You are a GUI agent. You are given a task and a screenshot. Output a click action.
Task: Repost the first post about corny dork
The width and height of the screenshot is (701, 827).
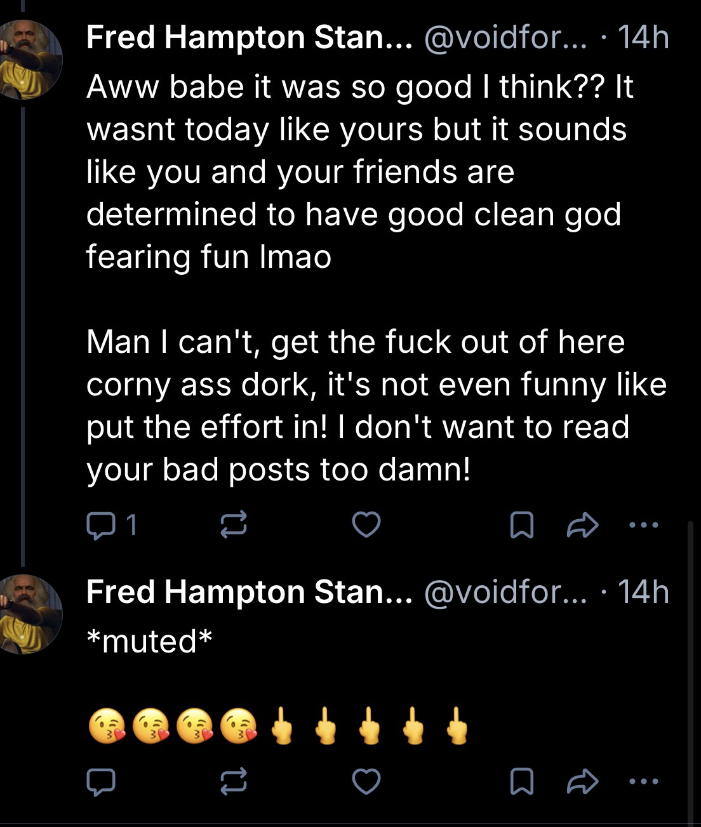pyautogui.click(x=233, y=526)
